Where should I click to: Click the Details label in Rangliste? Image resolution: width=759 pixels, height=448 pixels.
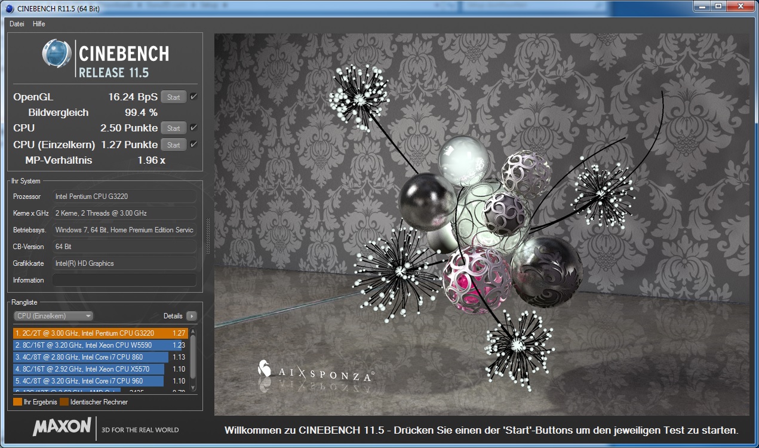point(173,316)
